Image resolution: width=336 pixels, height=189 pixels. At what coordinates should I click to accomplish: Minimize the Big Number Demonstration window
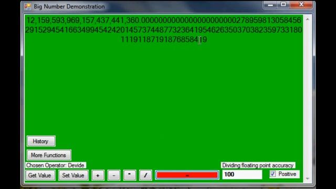(270, 5)
